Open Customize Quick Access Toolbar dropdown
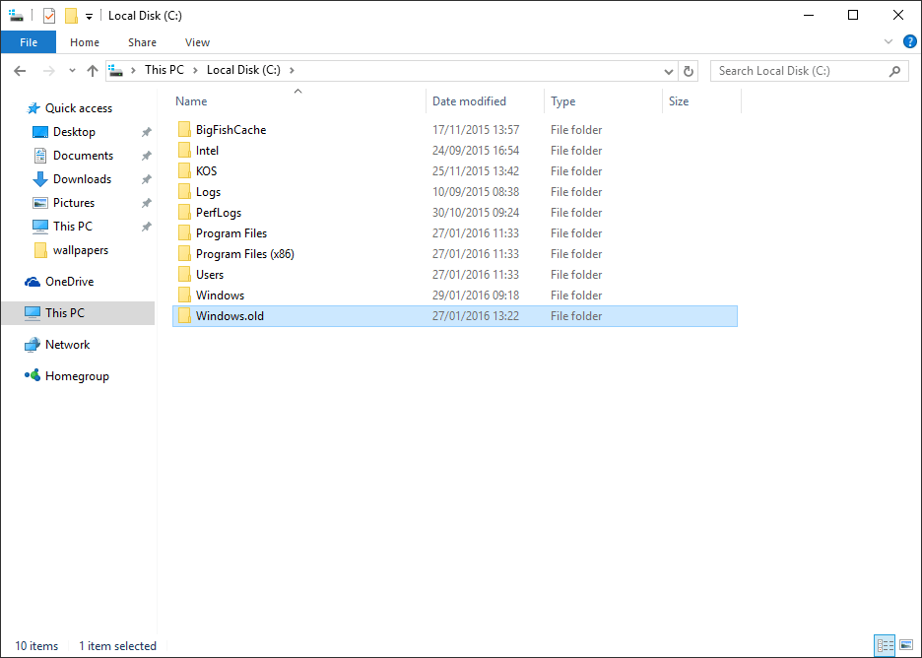 click(89, 17)
